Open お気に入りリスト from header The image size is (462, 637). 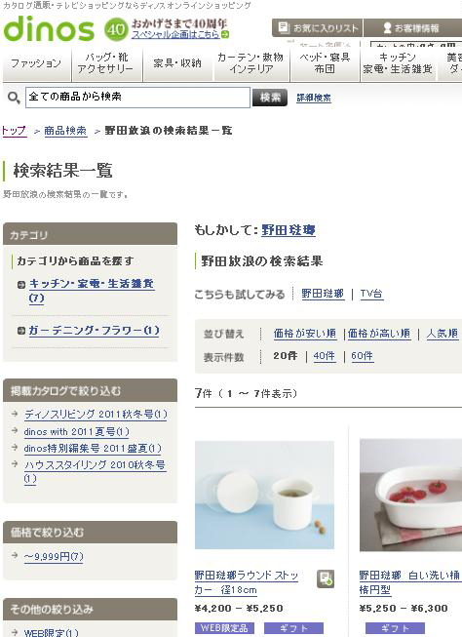318,28
